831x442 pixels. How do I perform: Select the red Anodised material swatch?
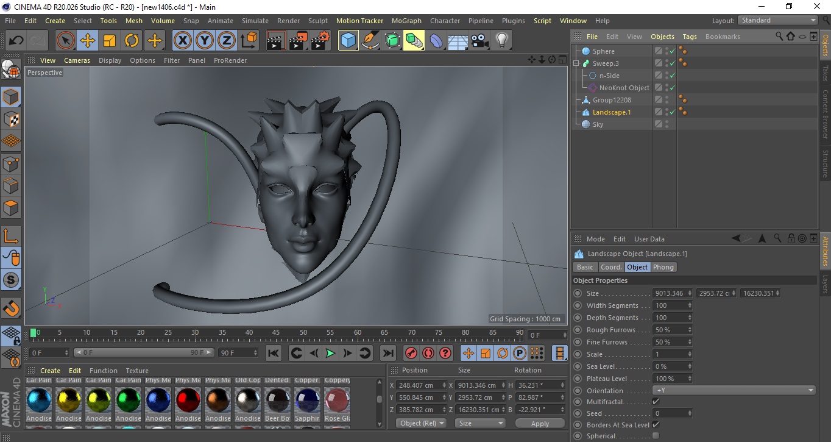(188, 401)
